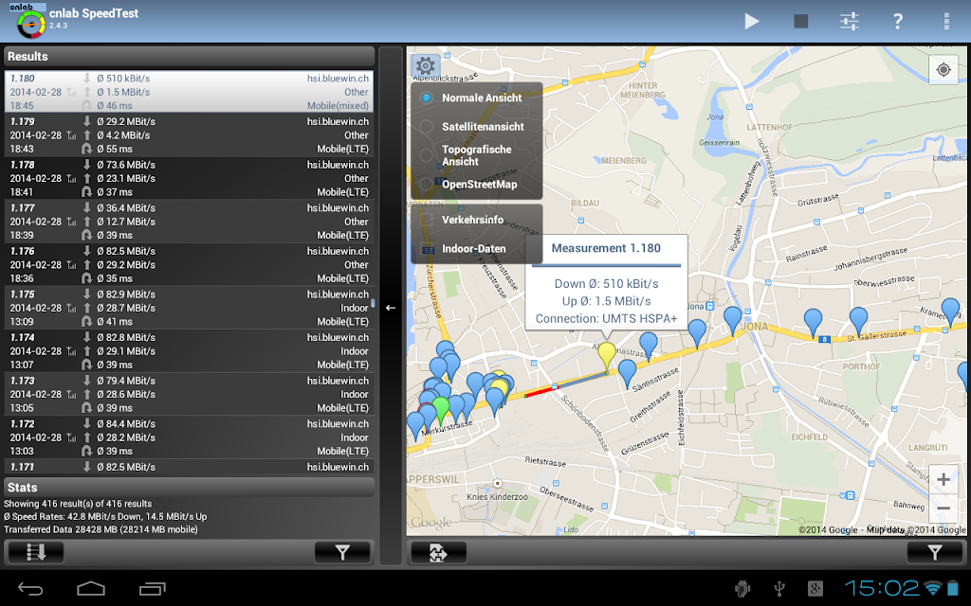Click the Speed Rates stats line
This screenshot has height=606, width=971.
pyautogui.click(x=105, y=516)
